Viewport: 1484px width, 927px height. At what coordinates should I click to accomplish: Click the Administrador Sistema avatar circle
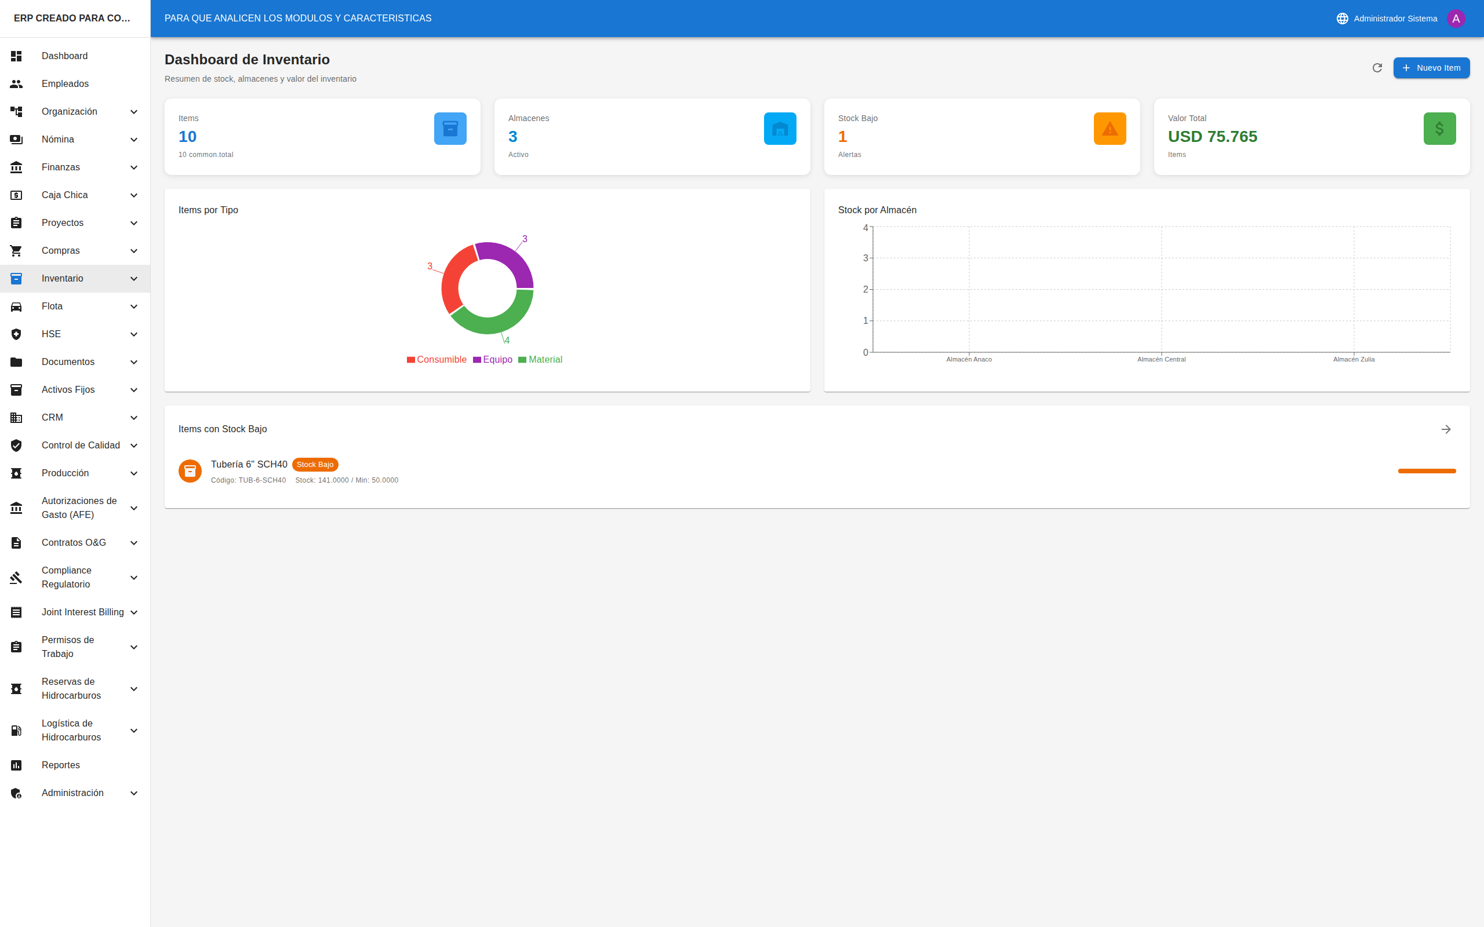[x=1456, y=18]
